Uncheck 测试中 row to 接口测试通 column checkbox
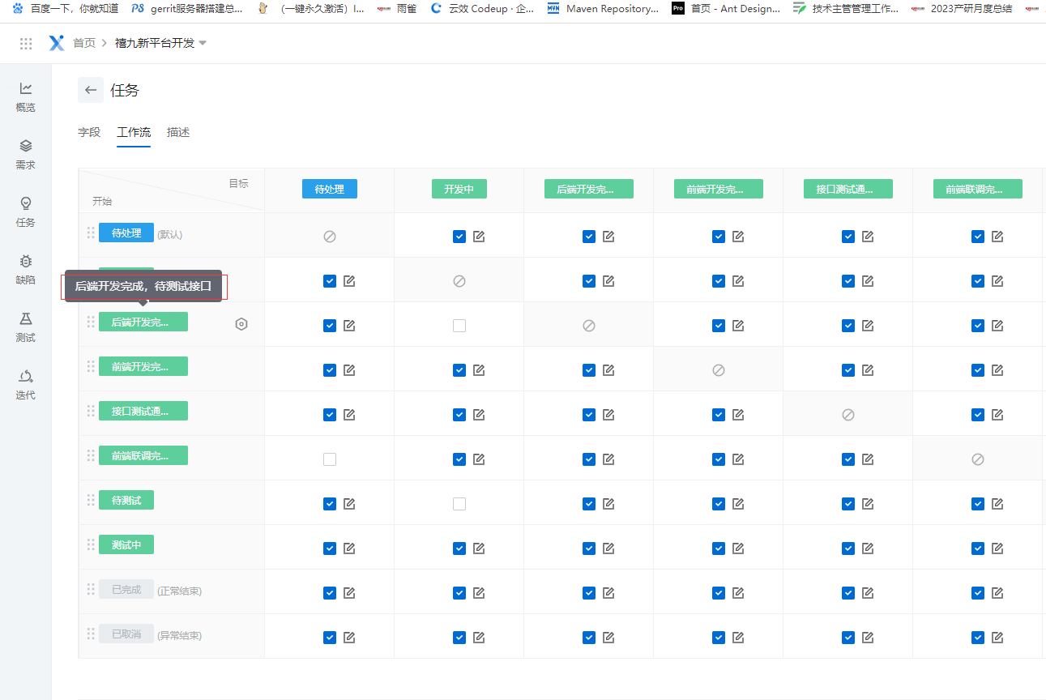 [x=848, y=548]
